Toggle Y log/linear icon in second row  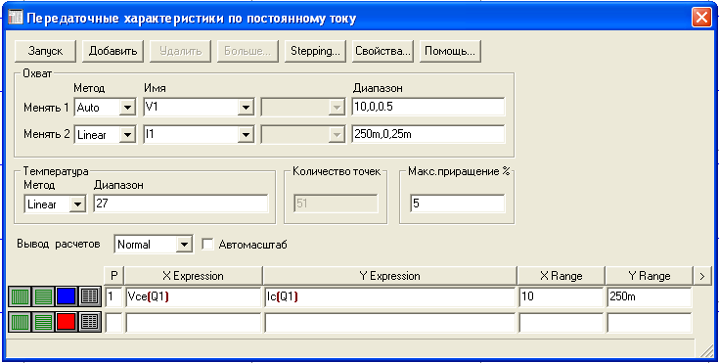point(43,322)
